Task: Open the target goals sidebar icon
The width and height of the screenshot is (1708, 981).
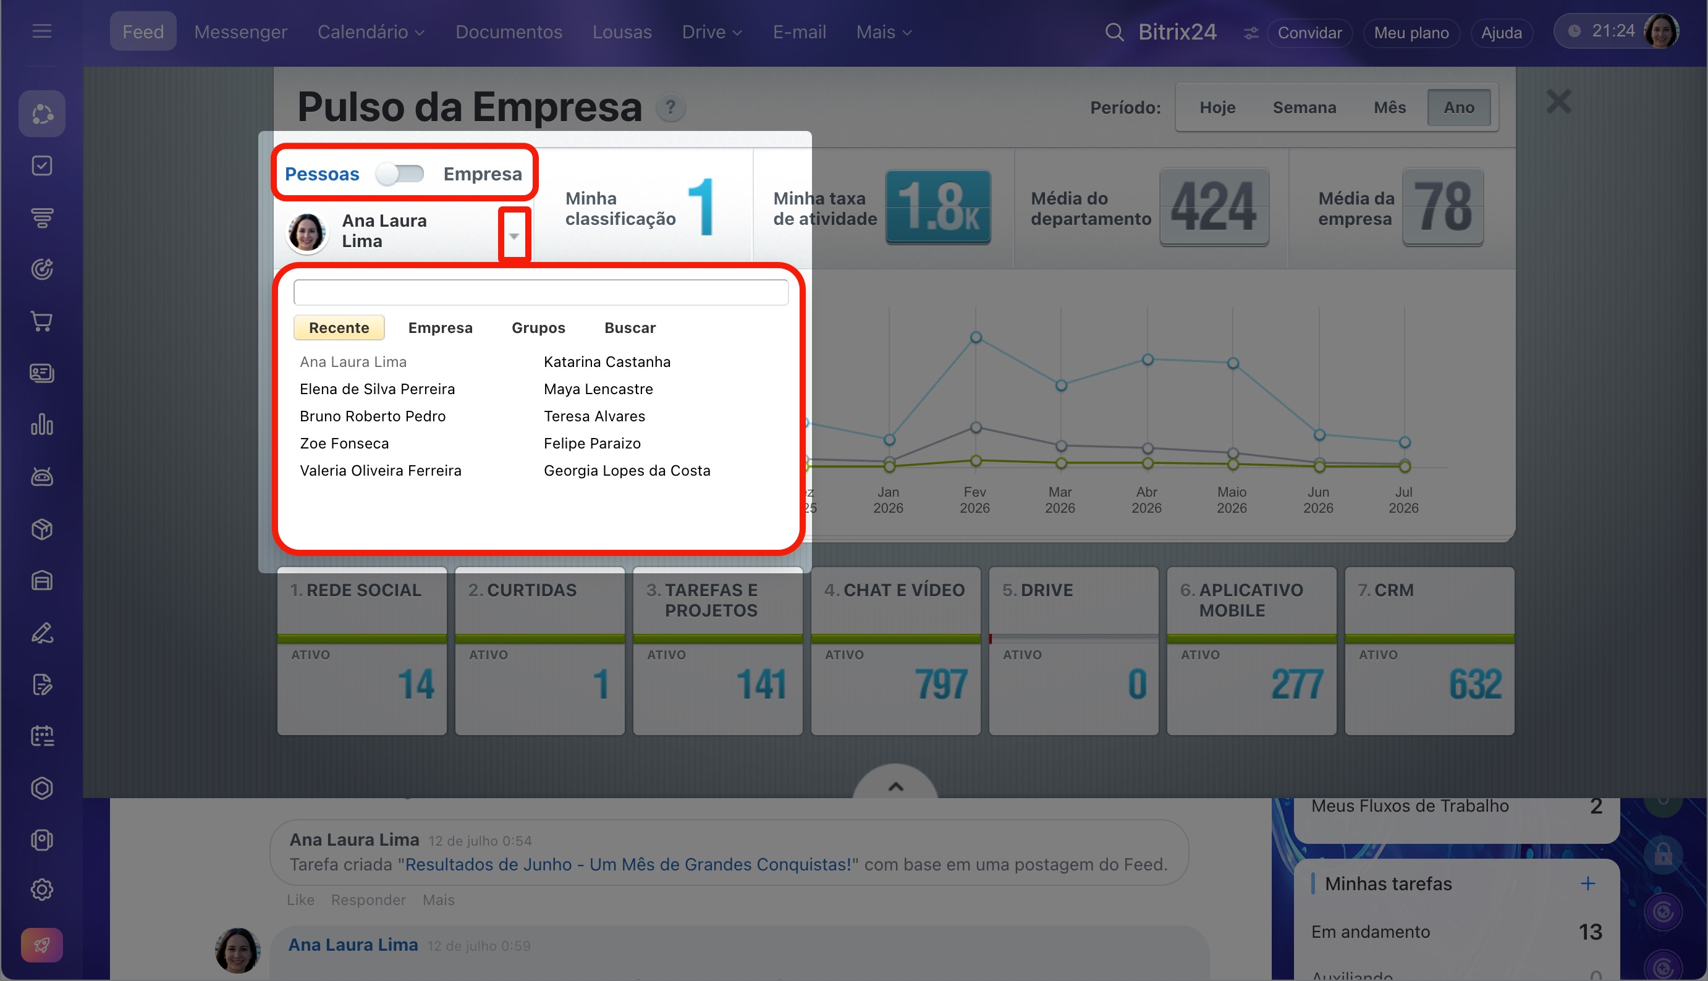Action: coord(42,269)
